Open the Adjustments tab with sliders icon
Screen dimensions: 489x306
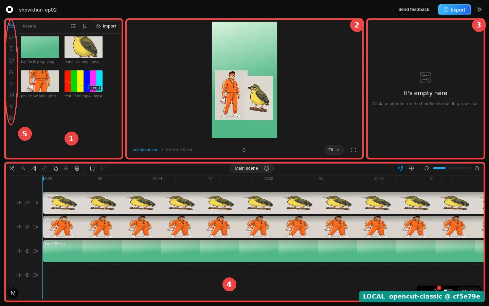[11, 106]
